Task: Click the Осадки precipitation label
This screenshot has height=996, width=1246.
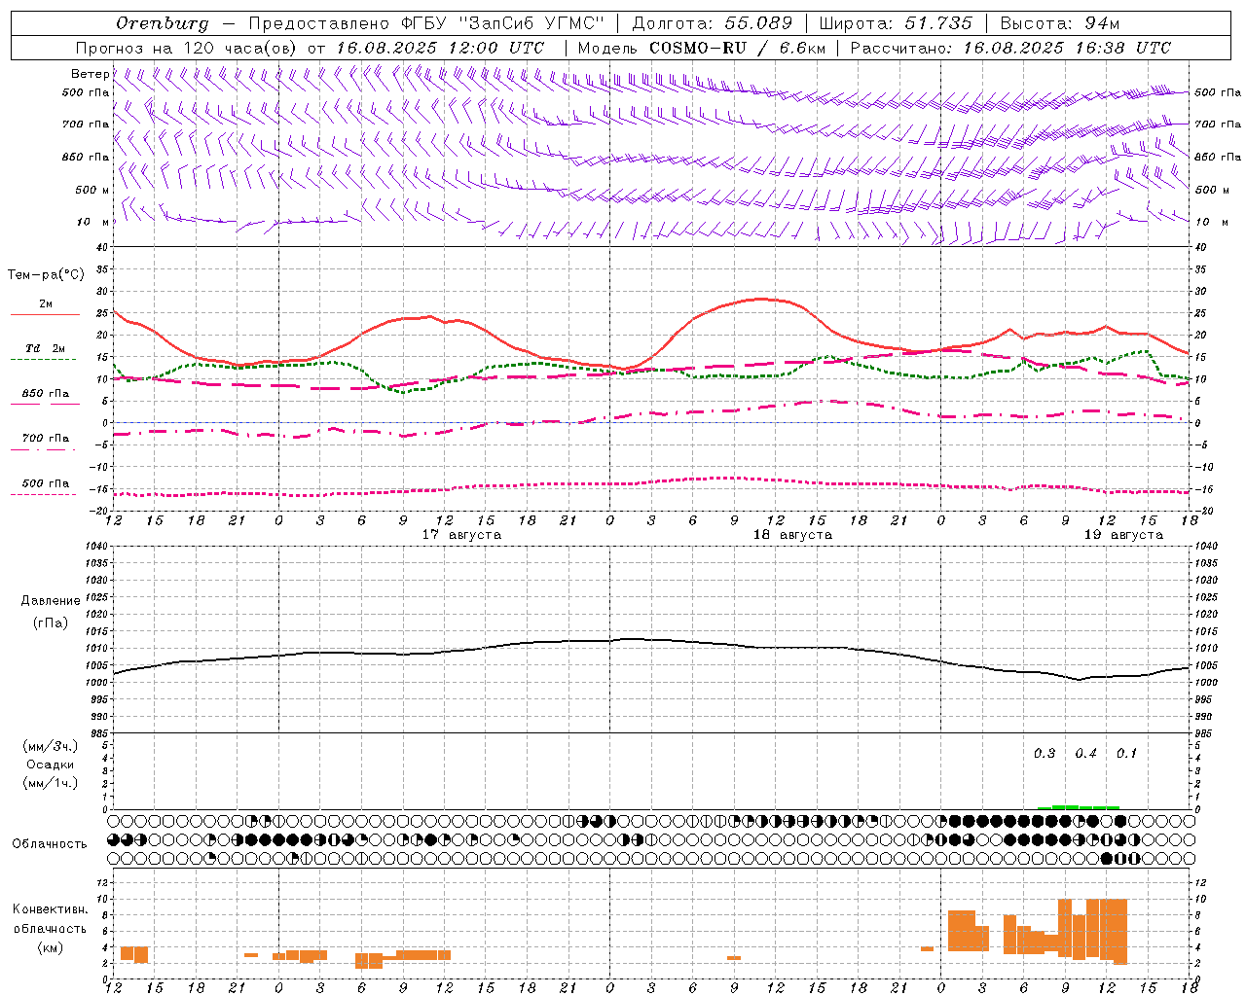Action: point(51,765)
